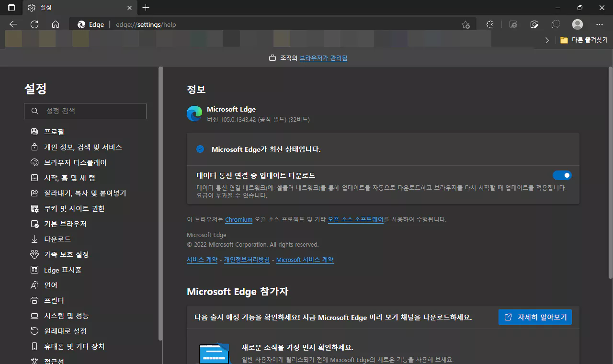Image resolution: width=613 pixels, height=364 pixels.
Task: Open the Collections icon
Action: pos(556,24)
